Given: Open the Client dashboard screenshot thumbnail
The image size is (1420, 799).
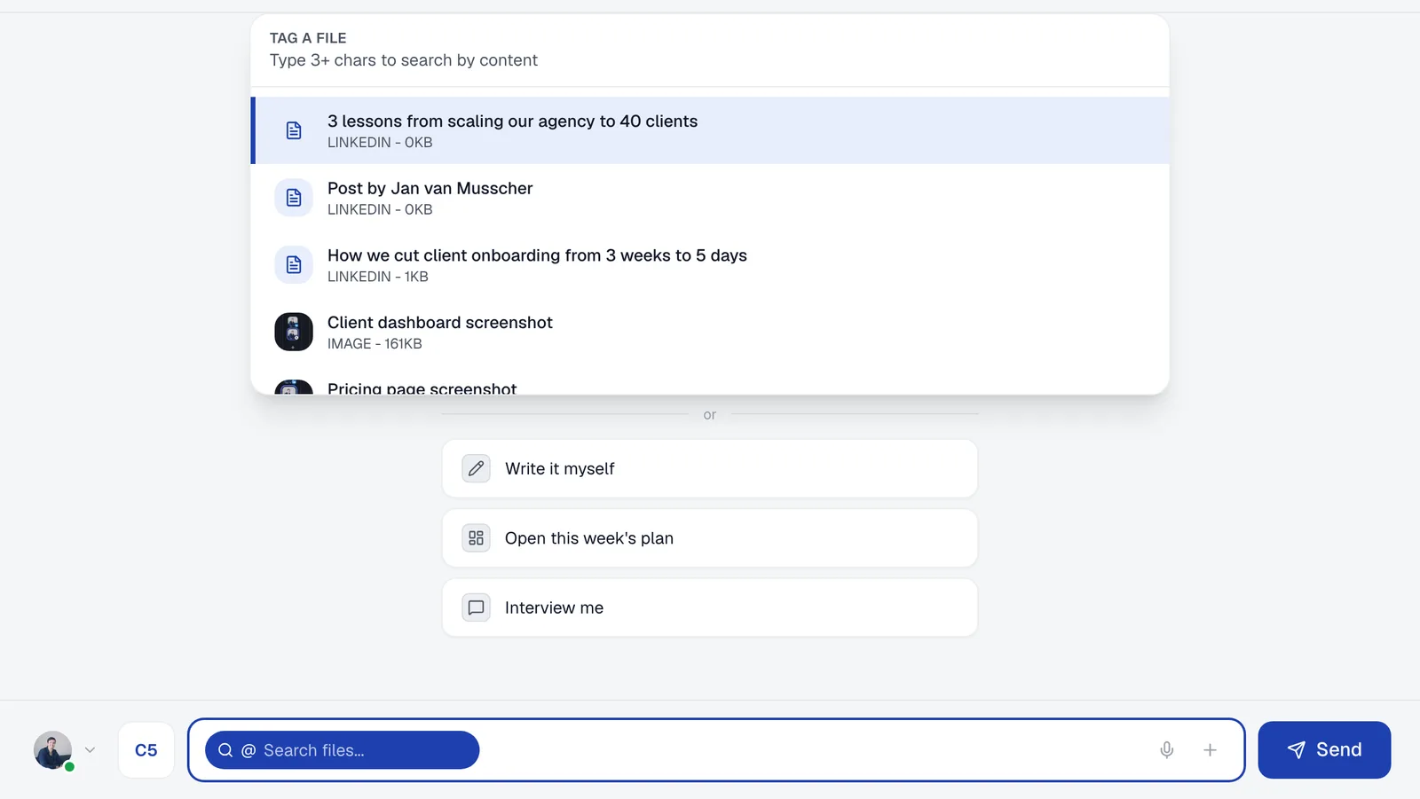Looking at the screenshot, I should (294, 332).
